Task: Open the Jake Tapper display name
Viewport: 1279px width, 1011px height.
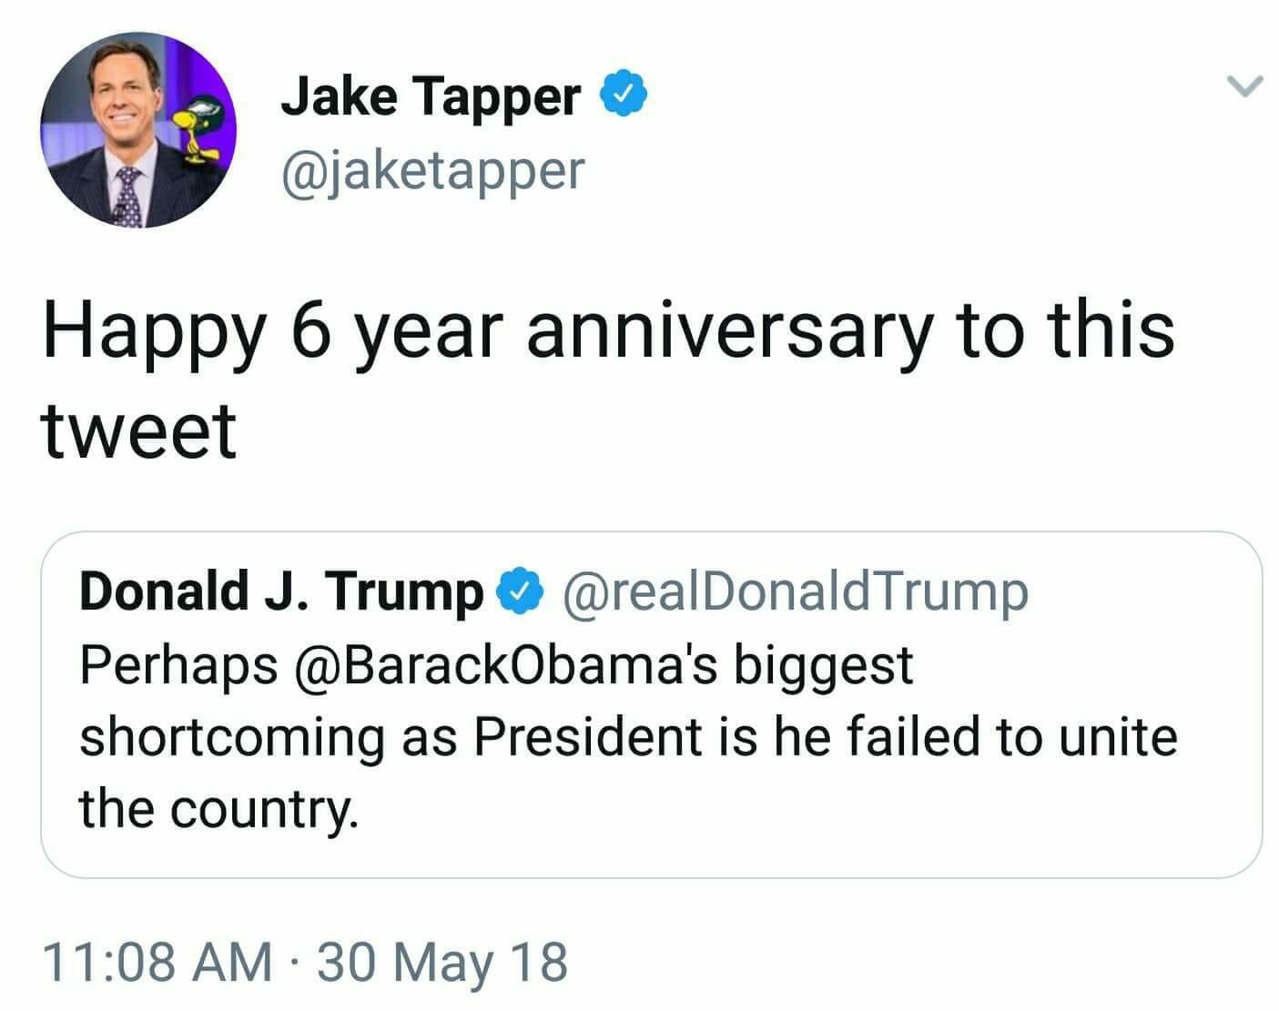Action: point(430,96)
